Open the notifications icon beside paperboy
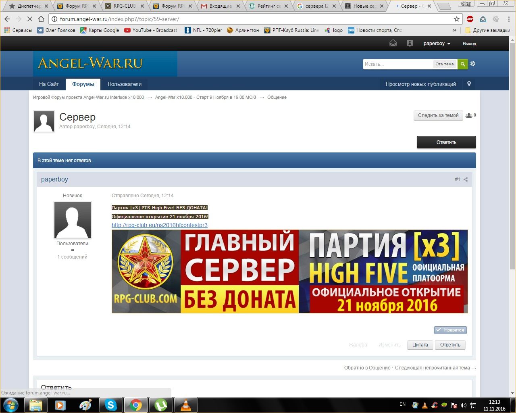The image size is (516, 413). coord(410,44)
